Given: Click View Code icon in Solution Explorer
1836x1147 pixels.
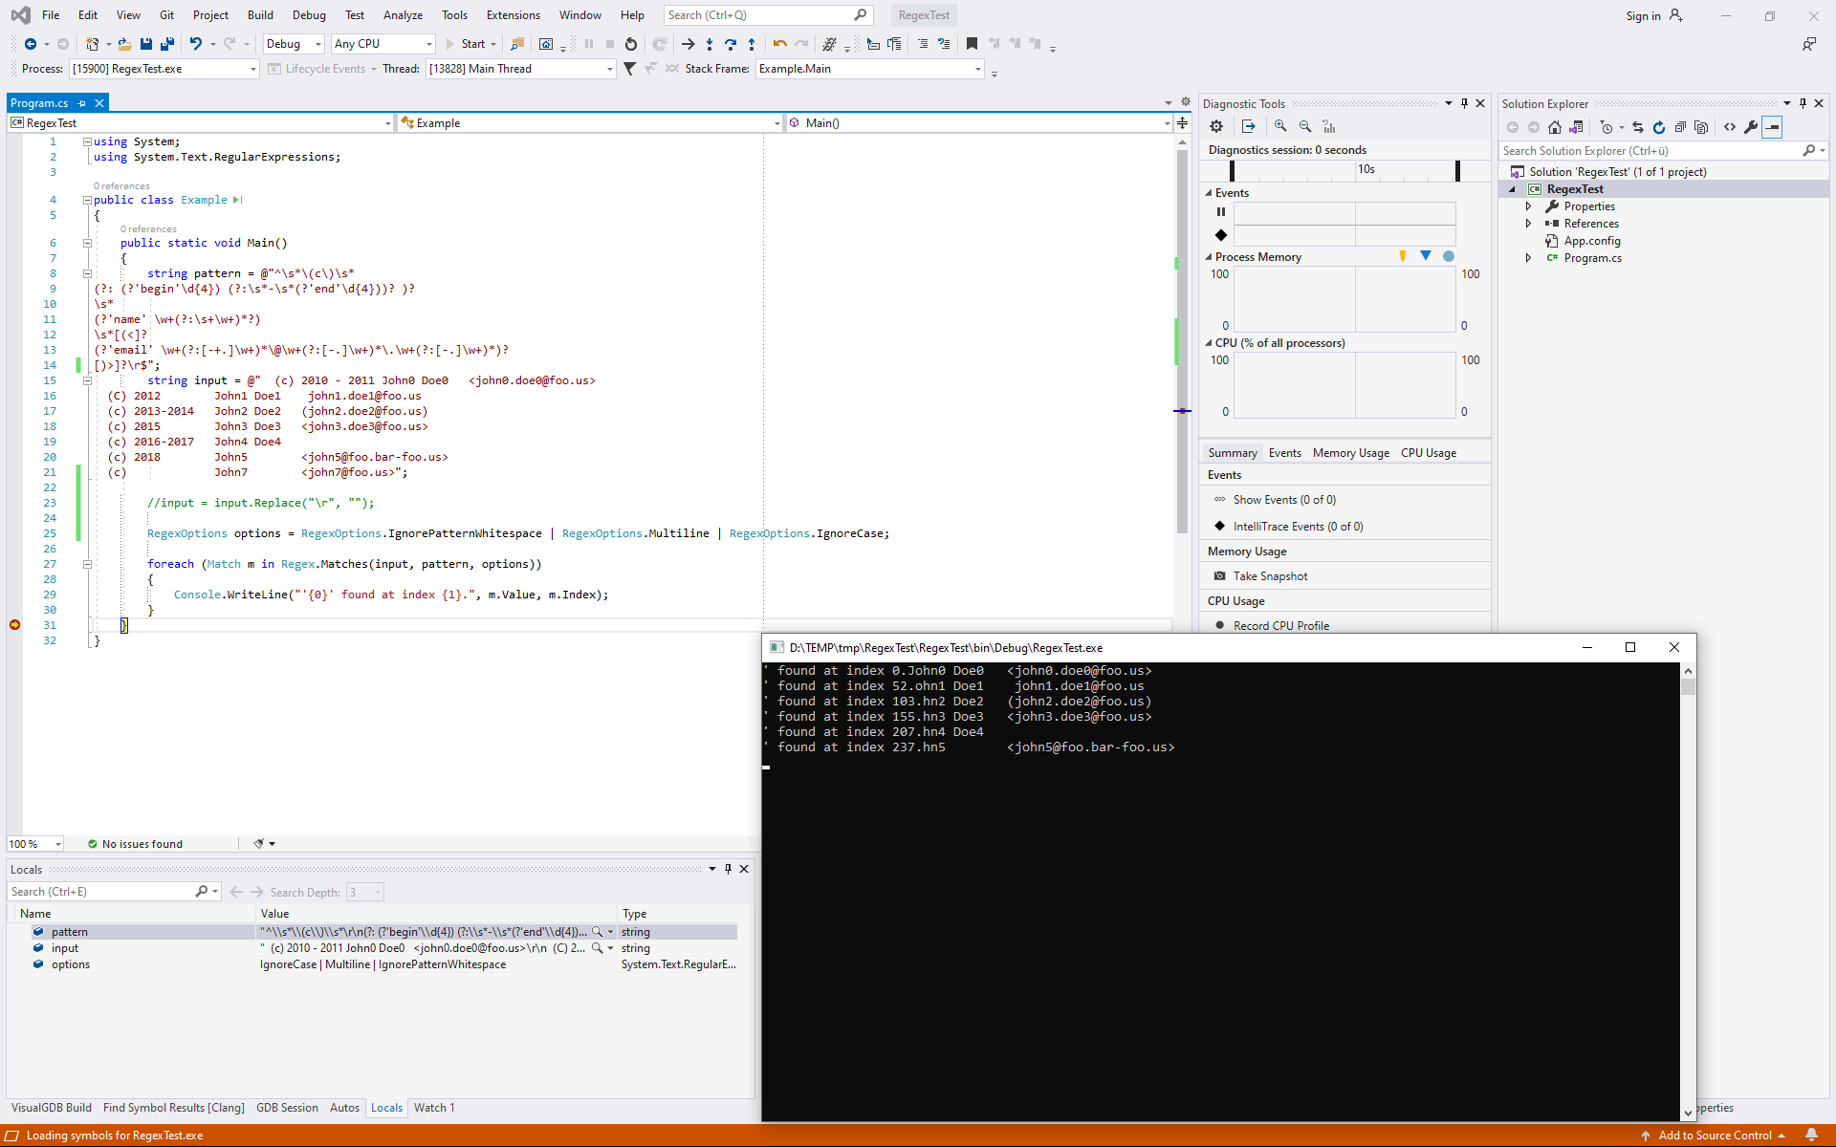Looking at the screenshot, I should click(x=1730, y=127).
